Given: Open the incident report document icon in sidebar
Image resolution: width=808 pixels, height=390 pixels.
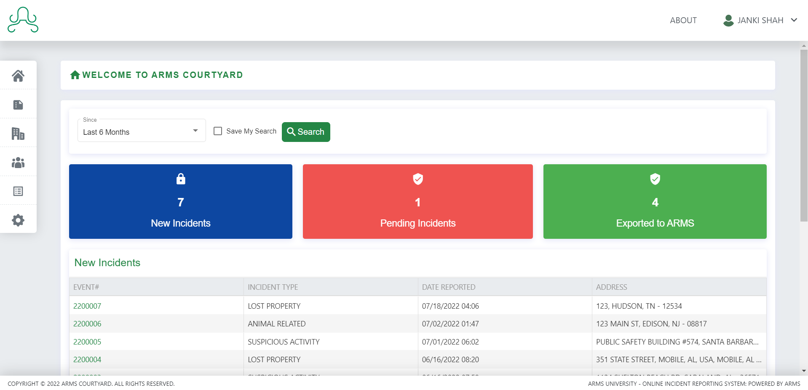Looking at the screenshot, I should click(18, 104).
